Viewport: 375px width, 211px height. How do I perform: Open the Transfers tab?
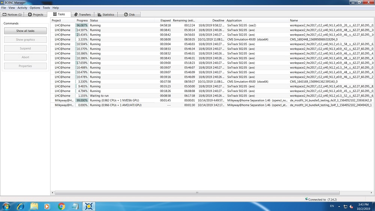pyautogui.click(x=82, y=15)
